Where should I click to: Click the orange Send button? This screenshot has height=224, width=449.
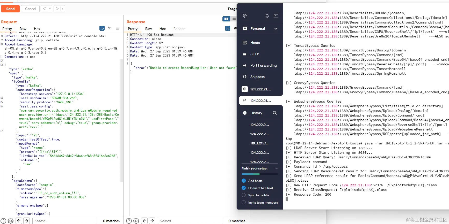click(10, 9)
